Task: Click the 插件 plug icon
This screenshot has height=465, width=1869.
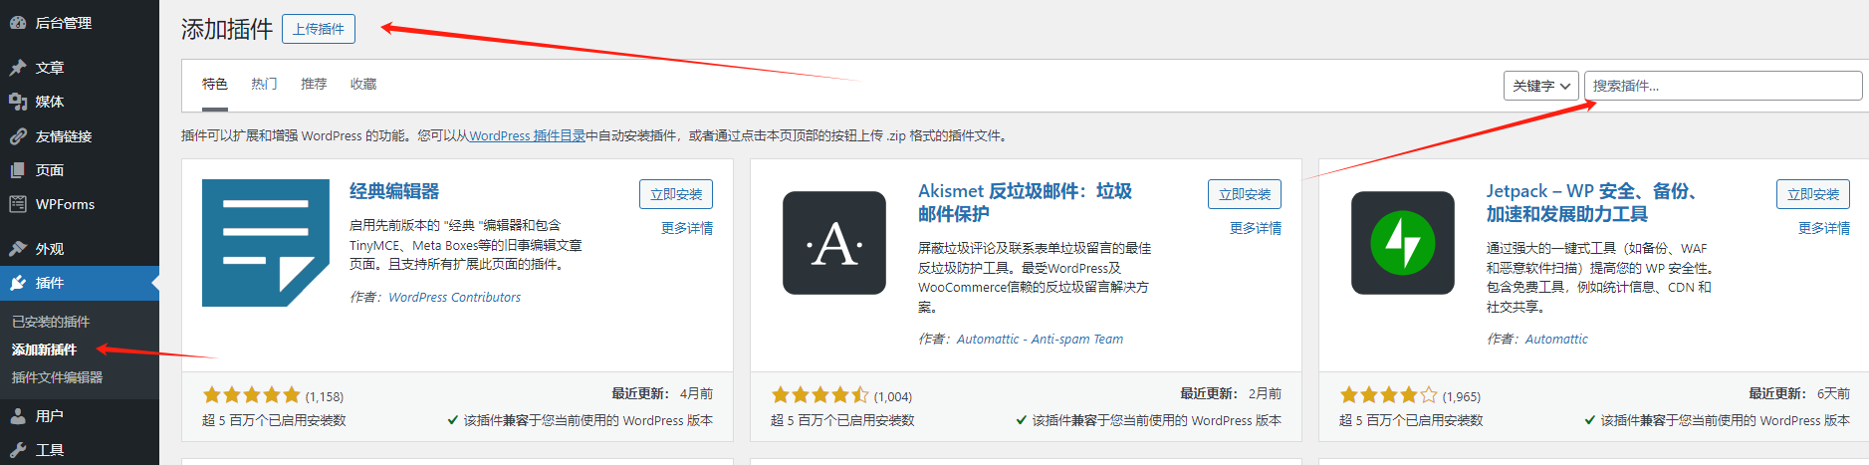Action: click(x=18, y=283)
